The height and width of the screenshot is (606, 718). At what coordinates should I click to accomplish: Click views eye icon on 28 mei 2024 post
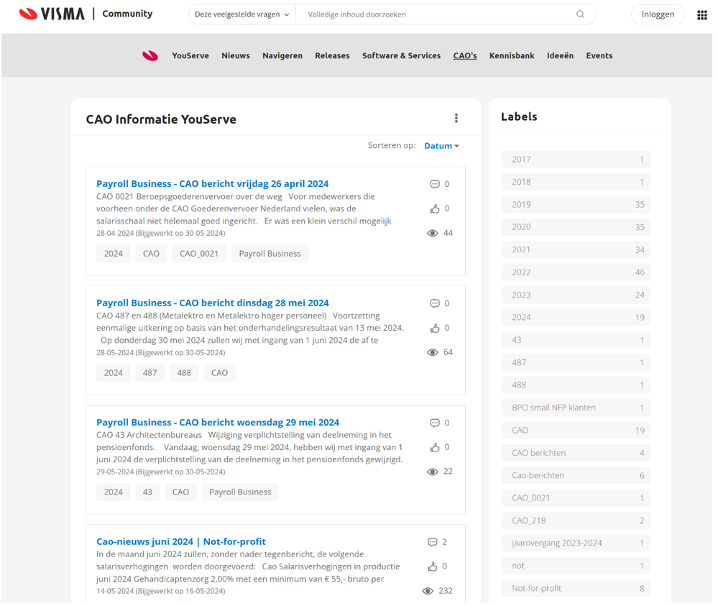[432, 352]
